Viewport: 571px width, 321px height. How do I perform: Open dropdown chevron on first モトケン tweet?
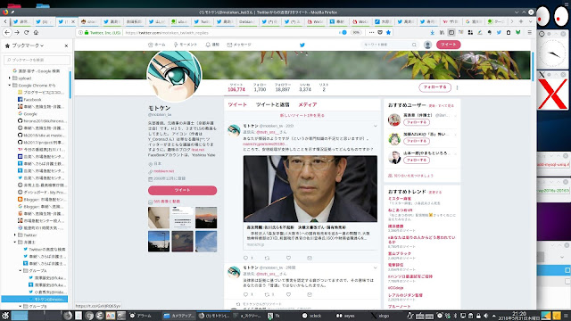pyautogui.click(x=375, y=126)
